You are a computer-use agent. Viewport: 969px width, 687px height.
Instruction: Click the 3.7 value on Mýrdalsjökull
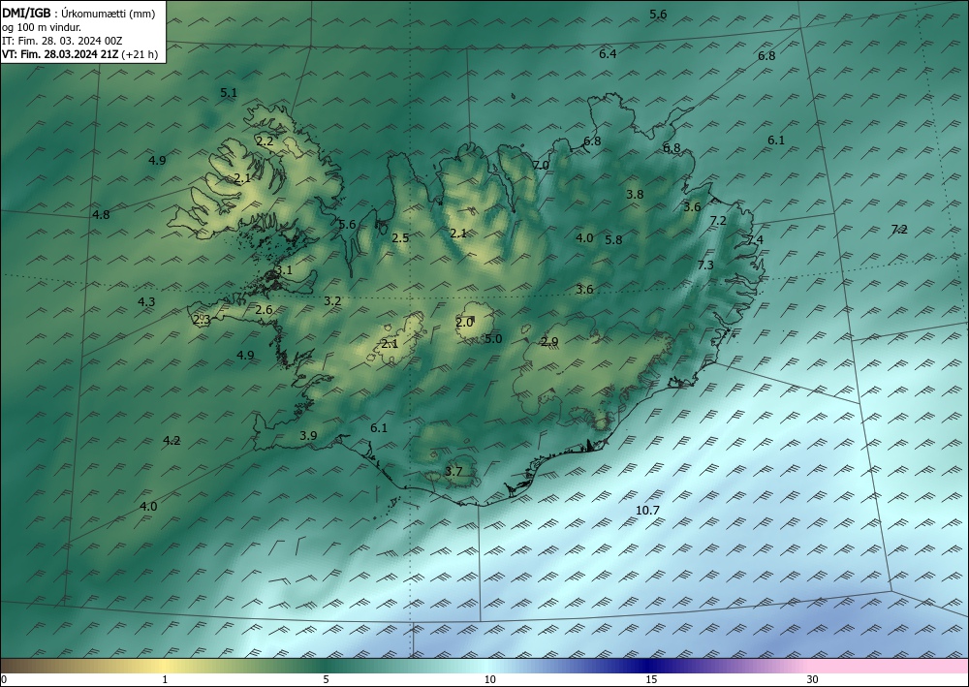453,471
